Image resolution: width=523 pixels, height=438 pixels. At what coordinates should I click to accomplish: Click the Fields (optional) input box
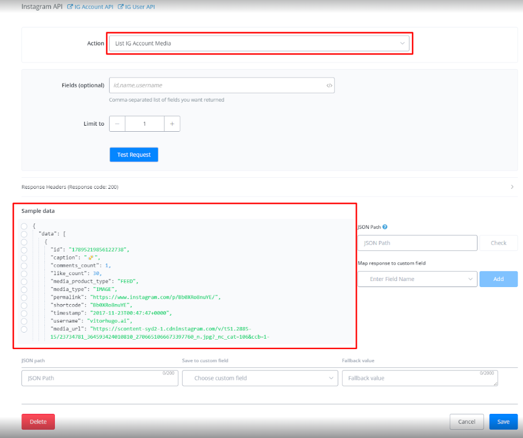217,86
